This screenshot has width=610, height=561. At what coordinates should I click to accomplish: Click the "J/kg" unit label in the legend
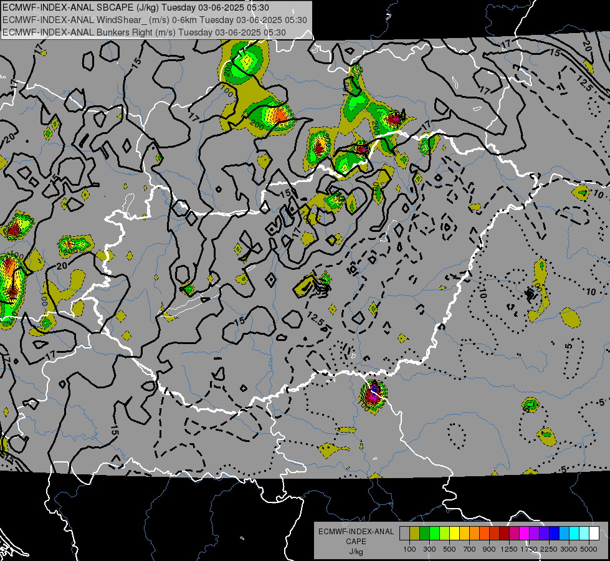[356, 552]
